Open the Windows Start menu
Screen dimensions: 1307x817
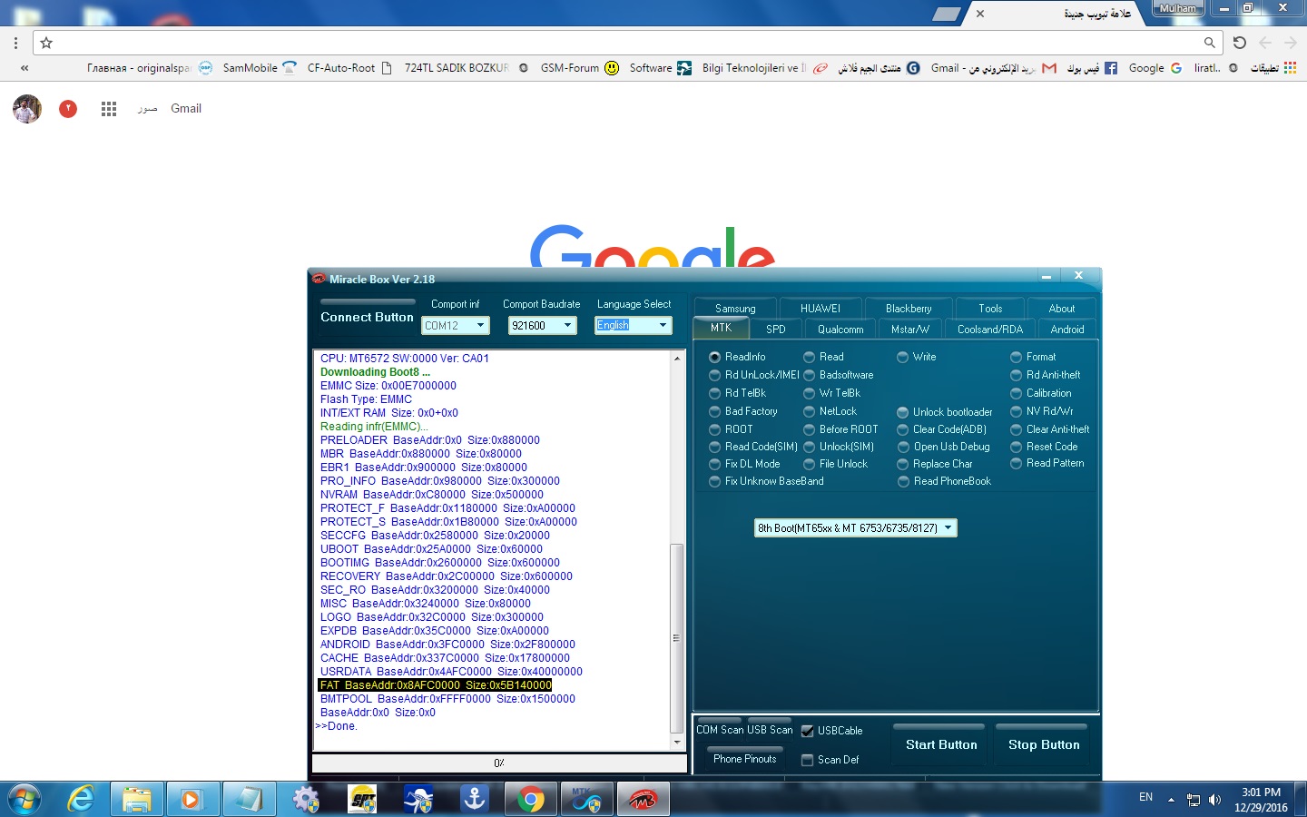coord(25,800)
